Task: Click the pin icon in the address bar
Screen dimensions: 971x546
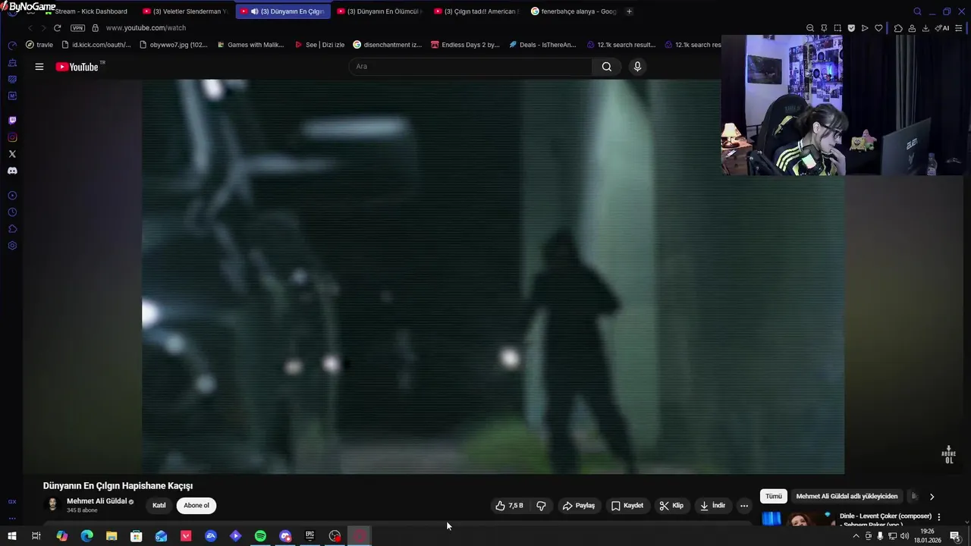Action: pos(824,28)
